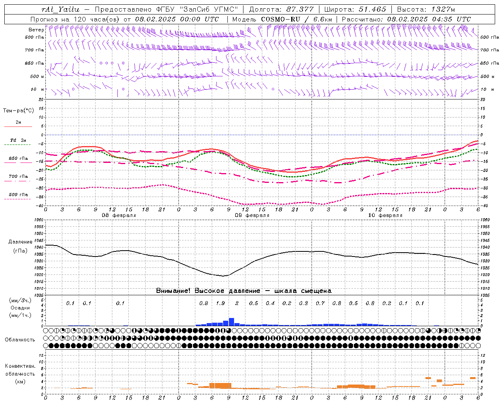
Task: Click the Рассчитано: 08.02.2025 04:35 UTC text
Action: (x=406, y=19)
